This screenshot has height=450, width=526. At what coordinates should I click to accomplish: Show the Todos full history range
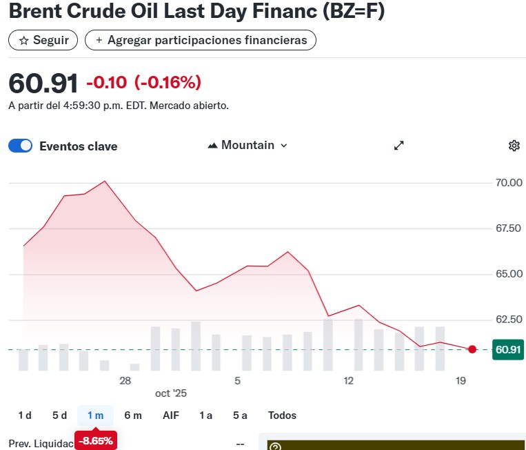(282, 415)
